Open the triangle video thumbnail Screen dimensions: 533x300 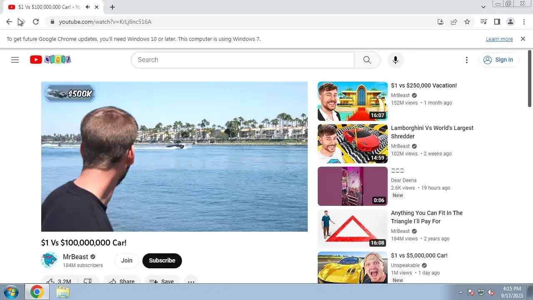(353, 229)
